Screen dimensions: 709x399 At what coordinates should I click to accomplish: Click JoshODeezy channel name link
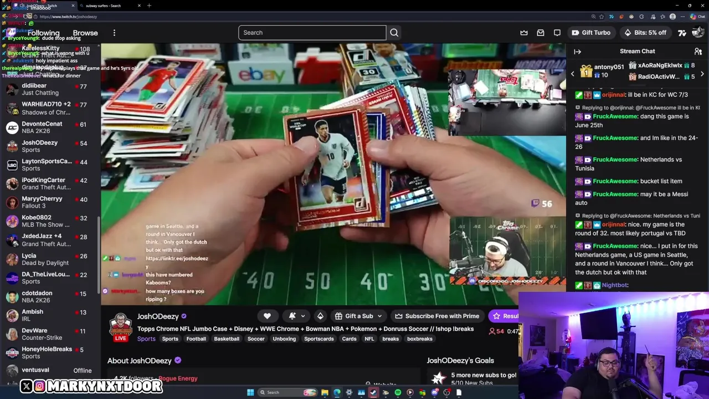(x=158, y=316)
